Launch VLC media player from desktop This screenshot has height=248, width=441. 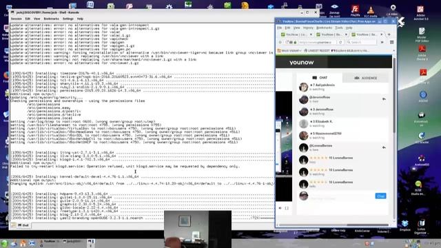(x=371, y=12)
